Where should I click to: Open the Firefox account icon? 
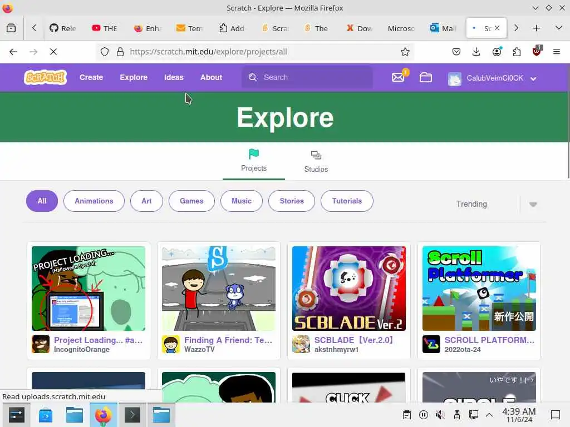coord(497,52)
